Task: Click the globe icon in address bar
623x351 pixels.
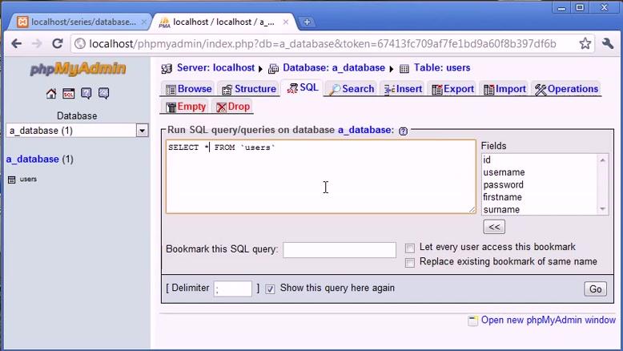Action: tap(80, 43)
